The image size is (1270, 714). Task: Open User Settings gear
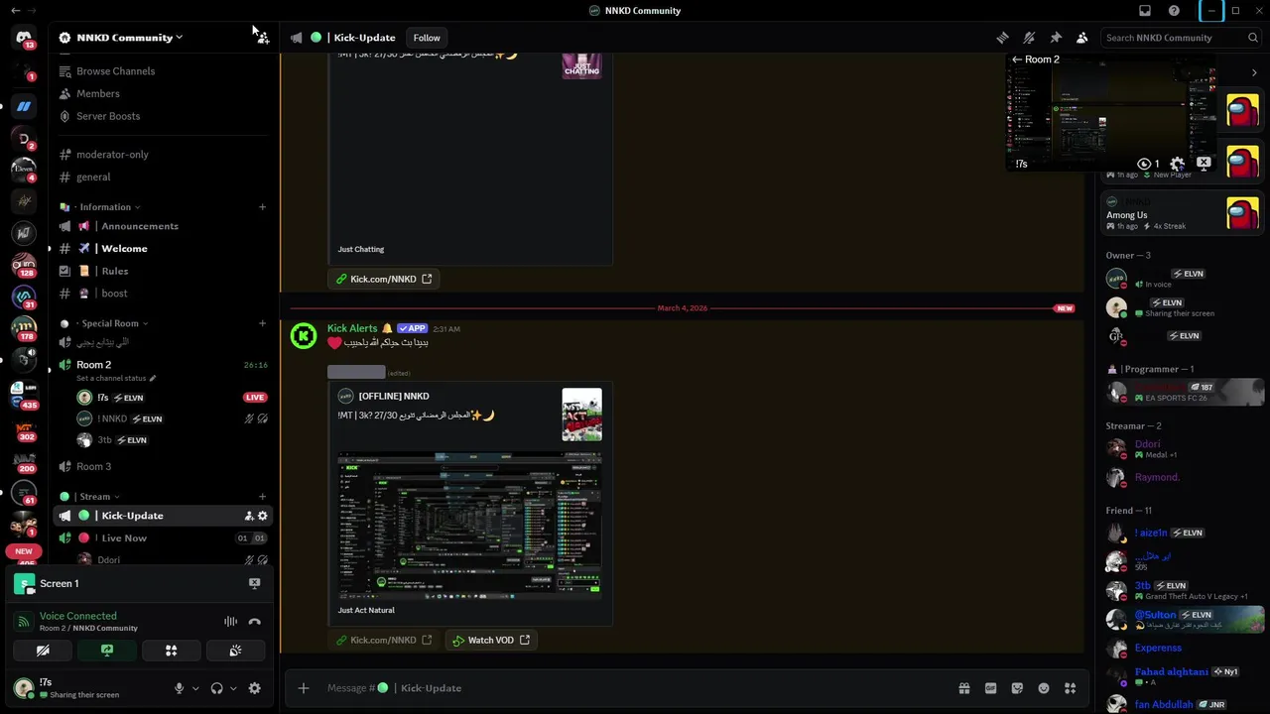point(254,688)
